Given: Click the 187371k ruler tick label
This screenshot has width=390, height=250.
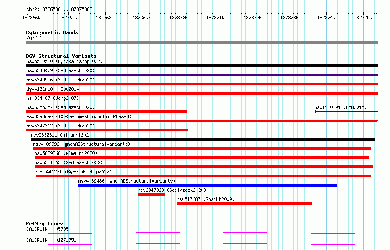Looking at the screenshot, I should point(215,18).
